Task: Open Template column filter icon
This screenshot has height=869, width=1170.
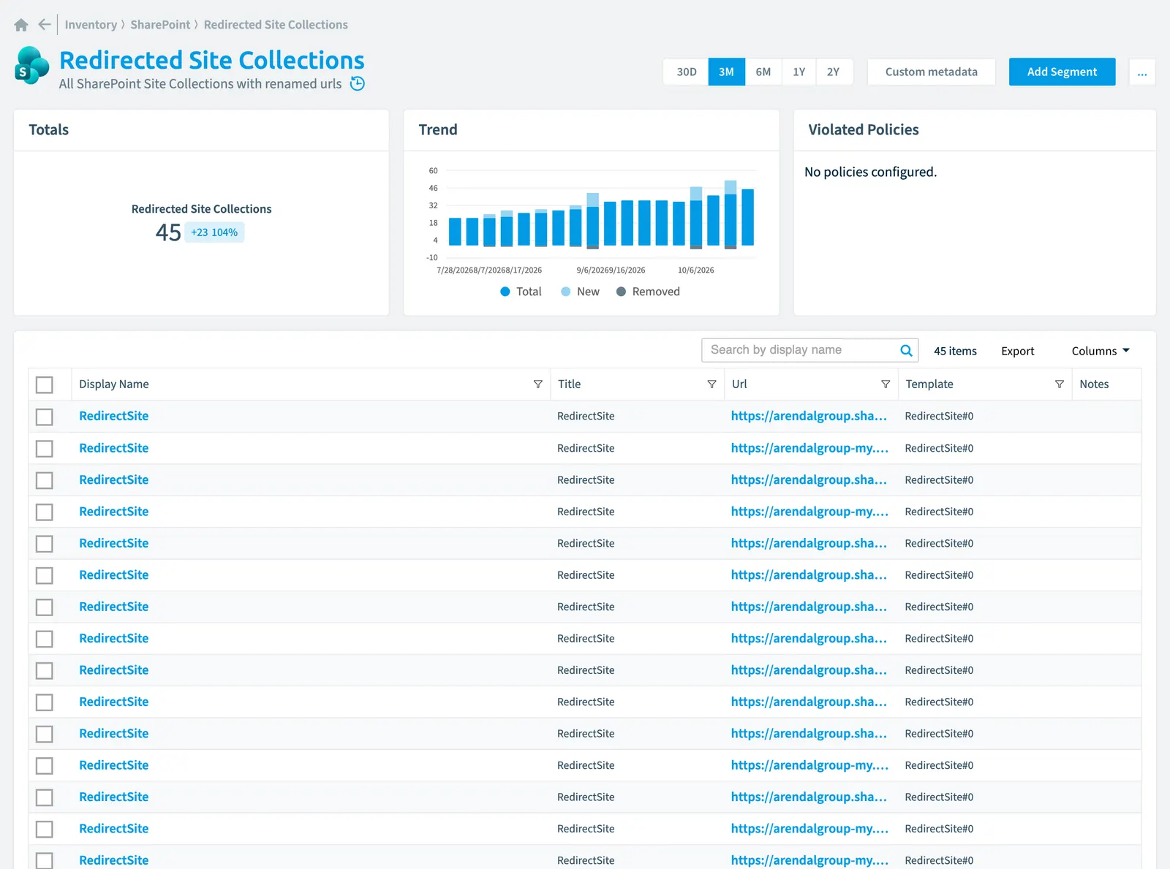Action: tap(1059, 384)
